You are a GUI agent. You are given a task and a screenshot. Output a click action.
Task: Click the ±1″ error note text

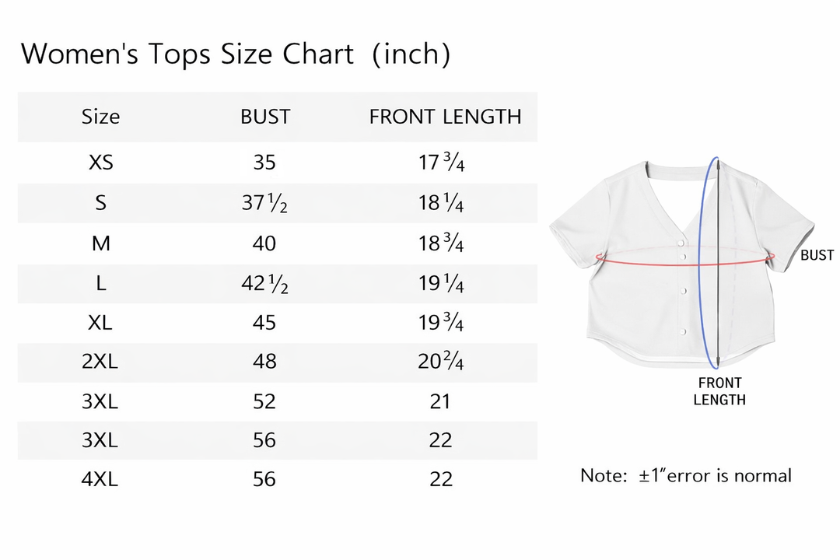686,475
